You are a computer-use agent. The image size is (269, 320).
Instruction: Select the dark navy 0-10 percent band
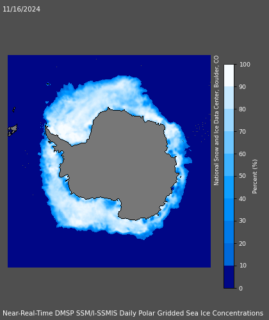click(229, 277)
